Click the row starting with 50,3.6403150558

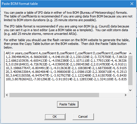click(x=66, y=75)
